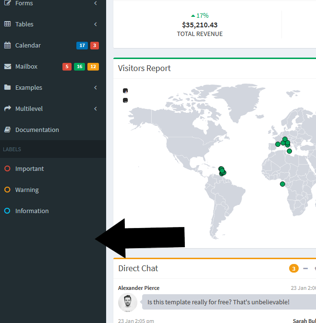Zoom in on the visitors map
Screen dimensions: 316x323
coord(125,91)
